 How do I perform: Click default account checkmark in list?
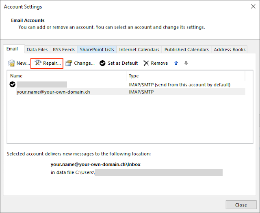13,84
